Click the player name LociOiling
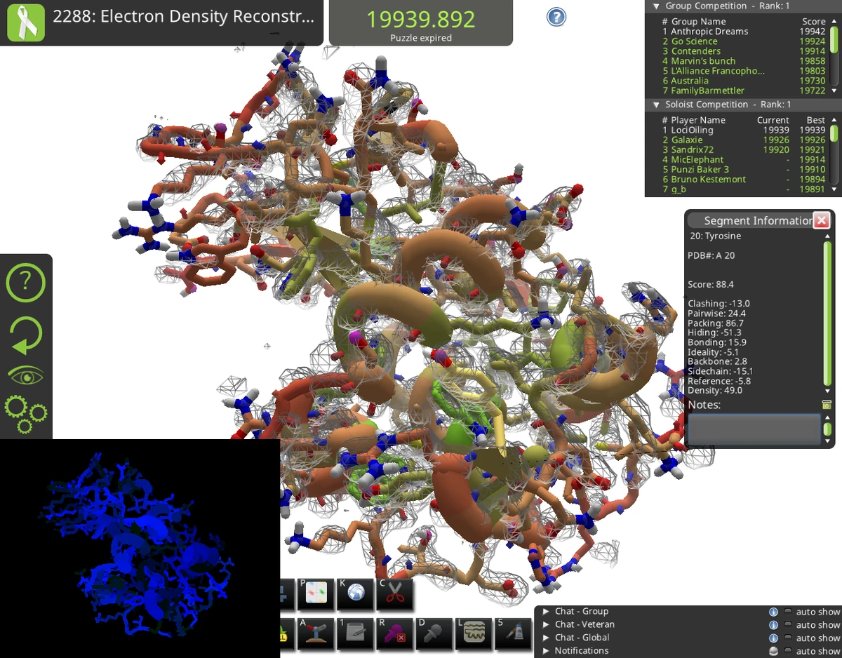Screen dimensions: 842x658 (693, 130)
